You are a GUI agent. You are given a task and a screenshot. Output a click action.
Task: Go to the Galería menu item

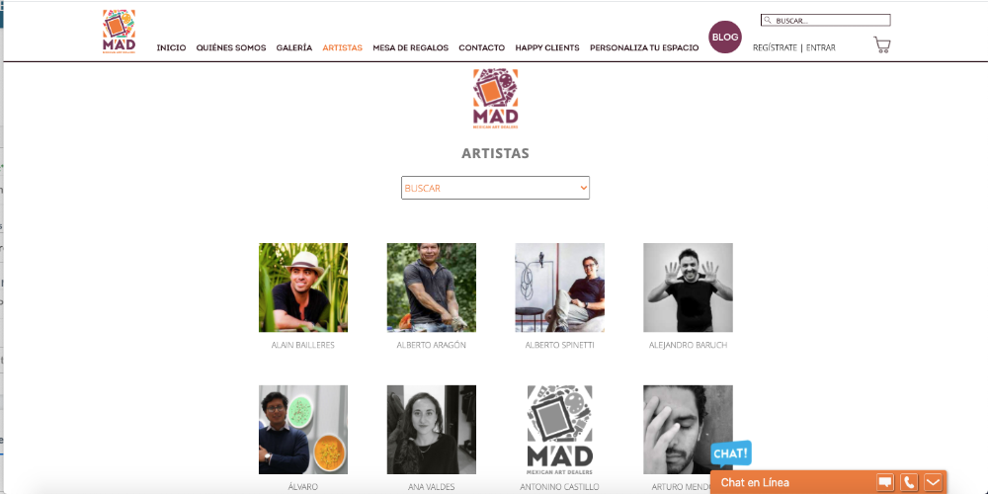[x=294, y=47]
